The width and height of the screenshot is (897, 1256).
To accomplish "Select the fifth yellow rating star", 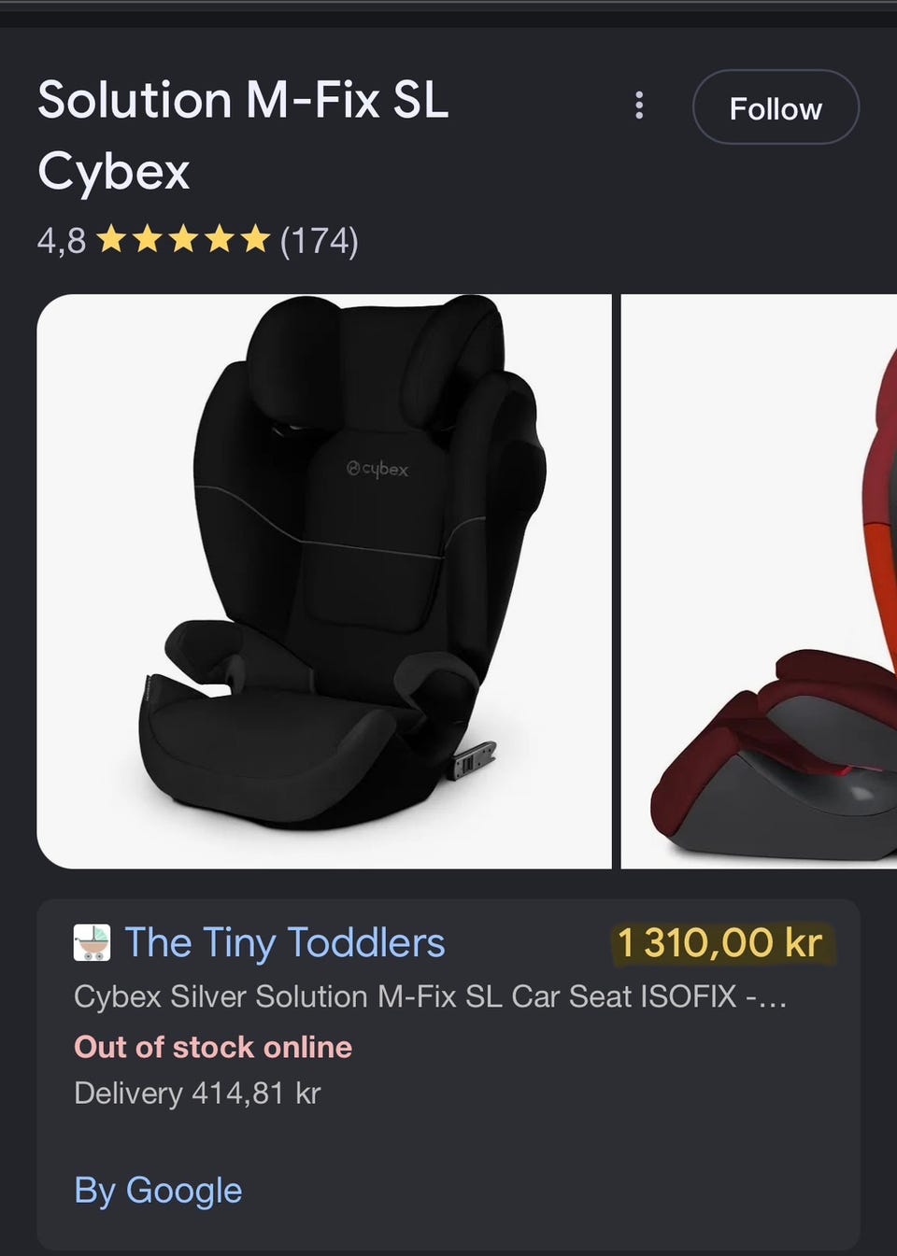I will pos(255,239).
